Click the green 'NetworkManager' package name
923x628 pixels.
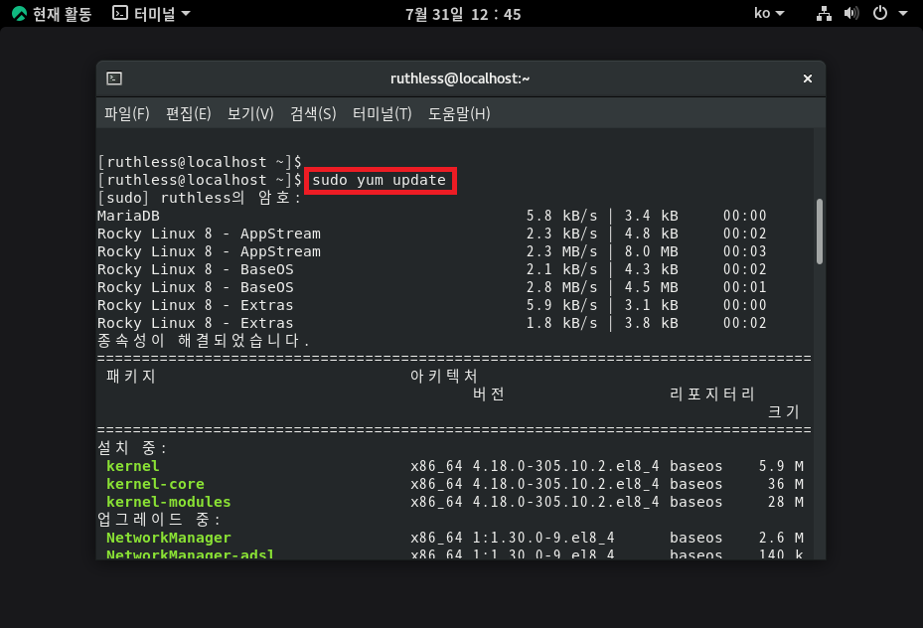tap(169, 538)
